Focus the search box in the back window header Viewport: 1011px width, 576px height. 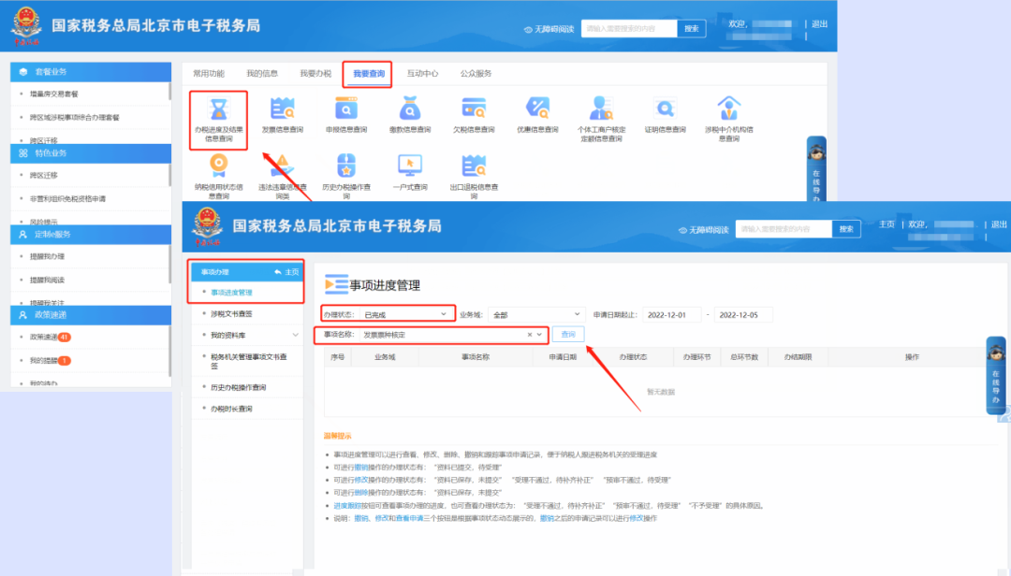click(x=629, y=28)
